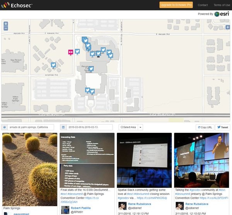Click Rene Rubalcava's avatar in jimbarry post
The image size is (232, 215).
[180, 206]
